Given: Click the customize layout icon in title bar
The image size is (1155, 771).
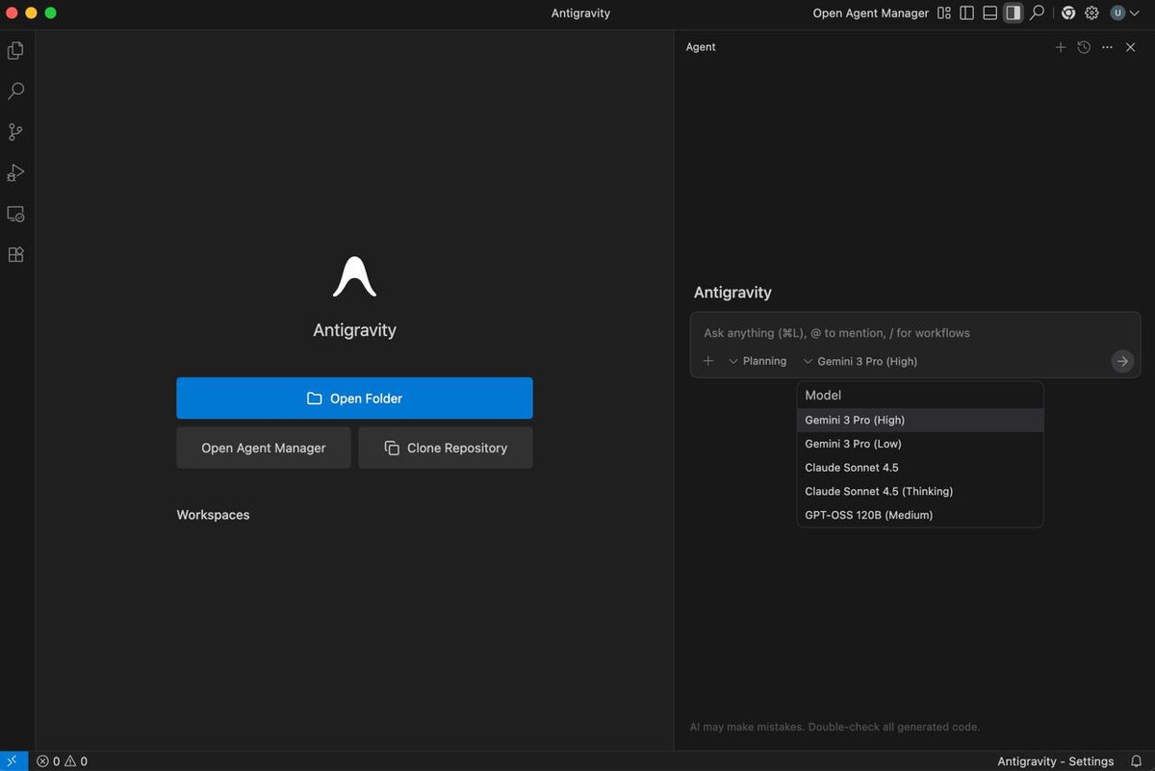Looking at the screenshot, I should click(944, 13).
